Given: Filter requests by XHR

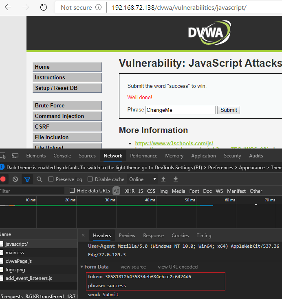Looking at the screenshot, I should coord(130,191).
